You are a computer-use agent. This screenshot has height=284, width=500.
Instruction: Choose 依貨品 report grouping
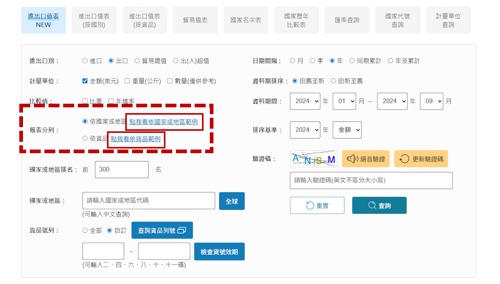(x=85, y=139)
